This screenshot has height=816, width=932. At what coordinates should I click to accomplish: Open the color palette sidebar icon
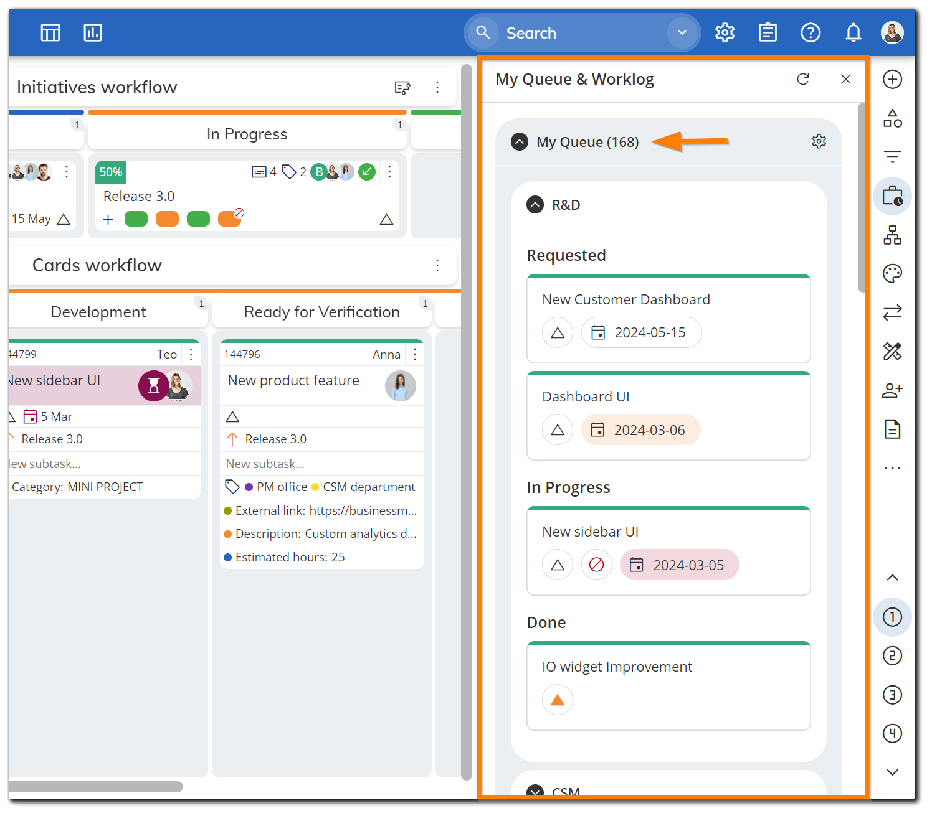click(x=892, y=273)
